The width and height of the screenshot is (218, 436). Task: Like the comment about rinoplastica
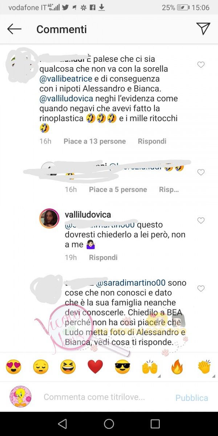(x=201, y=65)
